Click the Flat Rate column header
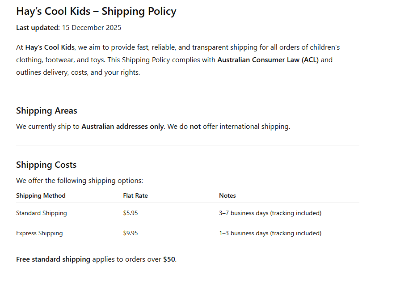Image resolution: width=396 pixels, height=284 pixels. (135, 195)
